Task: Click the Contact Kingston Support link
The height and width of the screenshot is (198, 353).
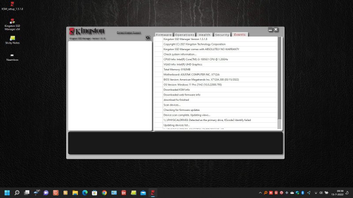Action: [x=129, y=32]
